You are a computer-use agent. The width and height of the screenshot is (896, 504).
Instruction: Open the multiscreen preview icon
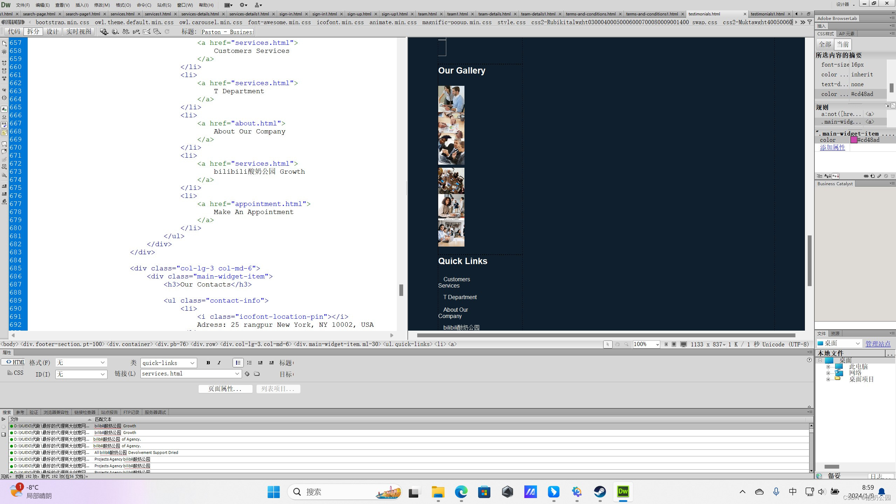104,32
